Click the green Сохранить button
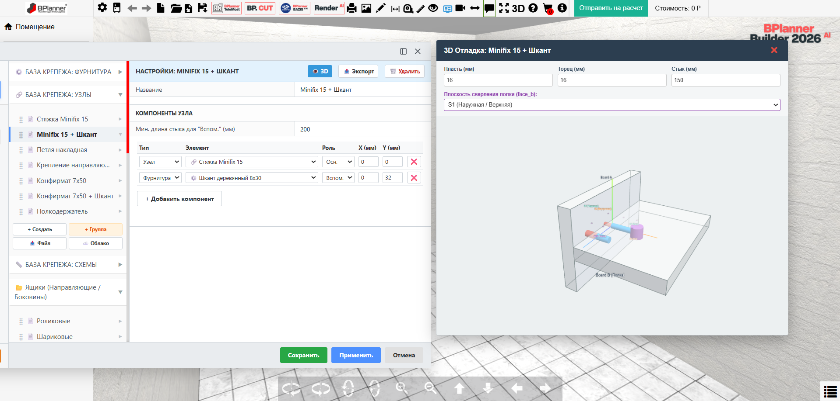The height and width of the screenshot is (401, 840). pyautogui.click(x=304, y=355)
